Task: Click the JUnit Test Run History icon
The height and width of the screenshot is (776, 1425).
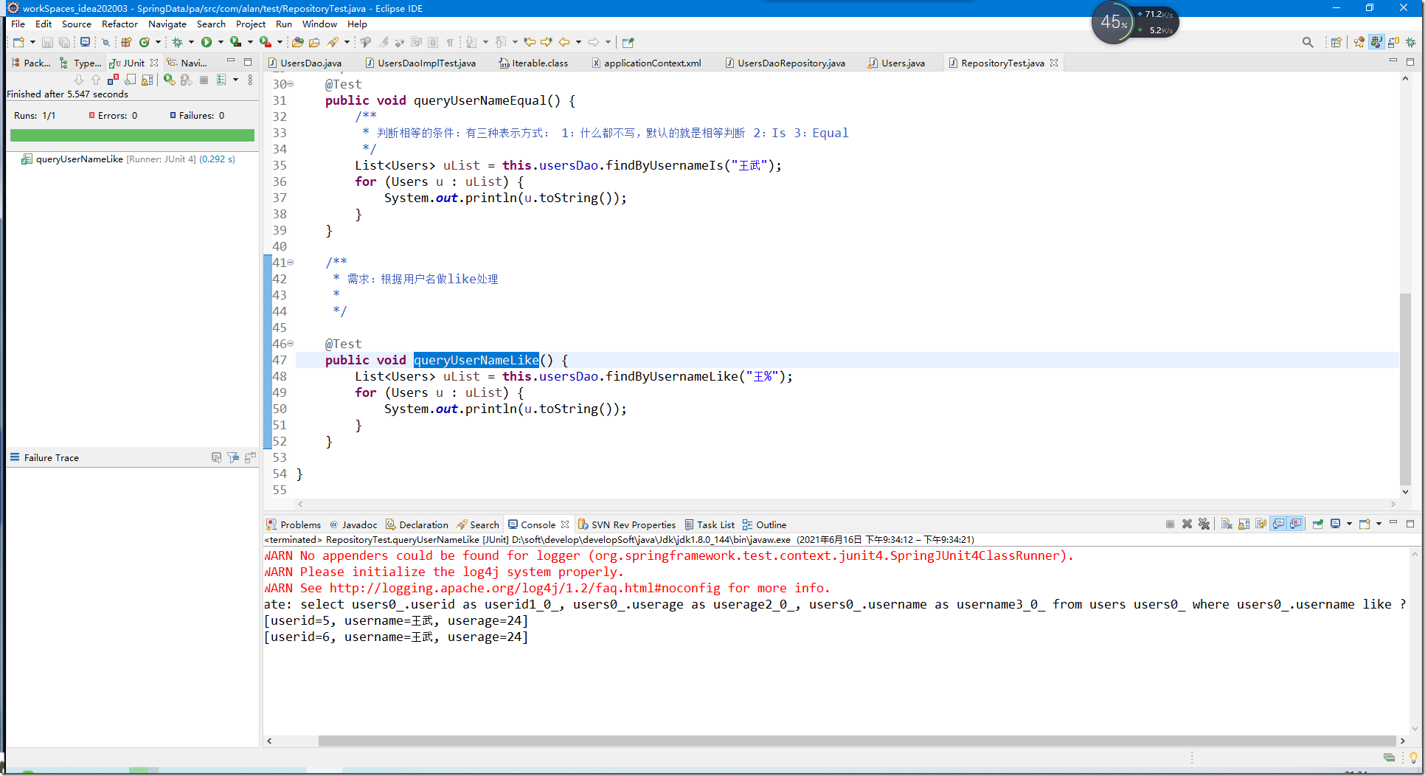Action: [221, 80]
